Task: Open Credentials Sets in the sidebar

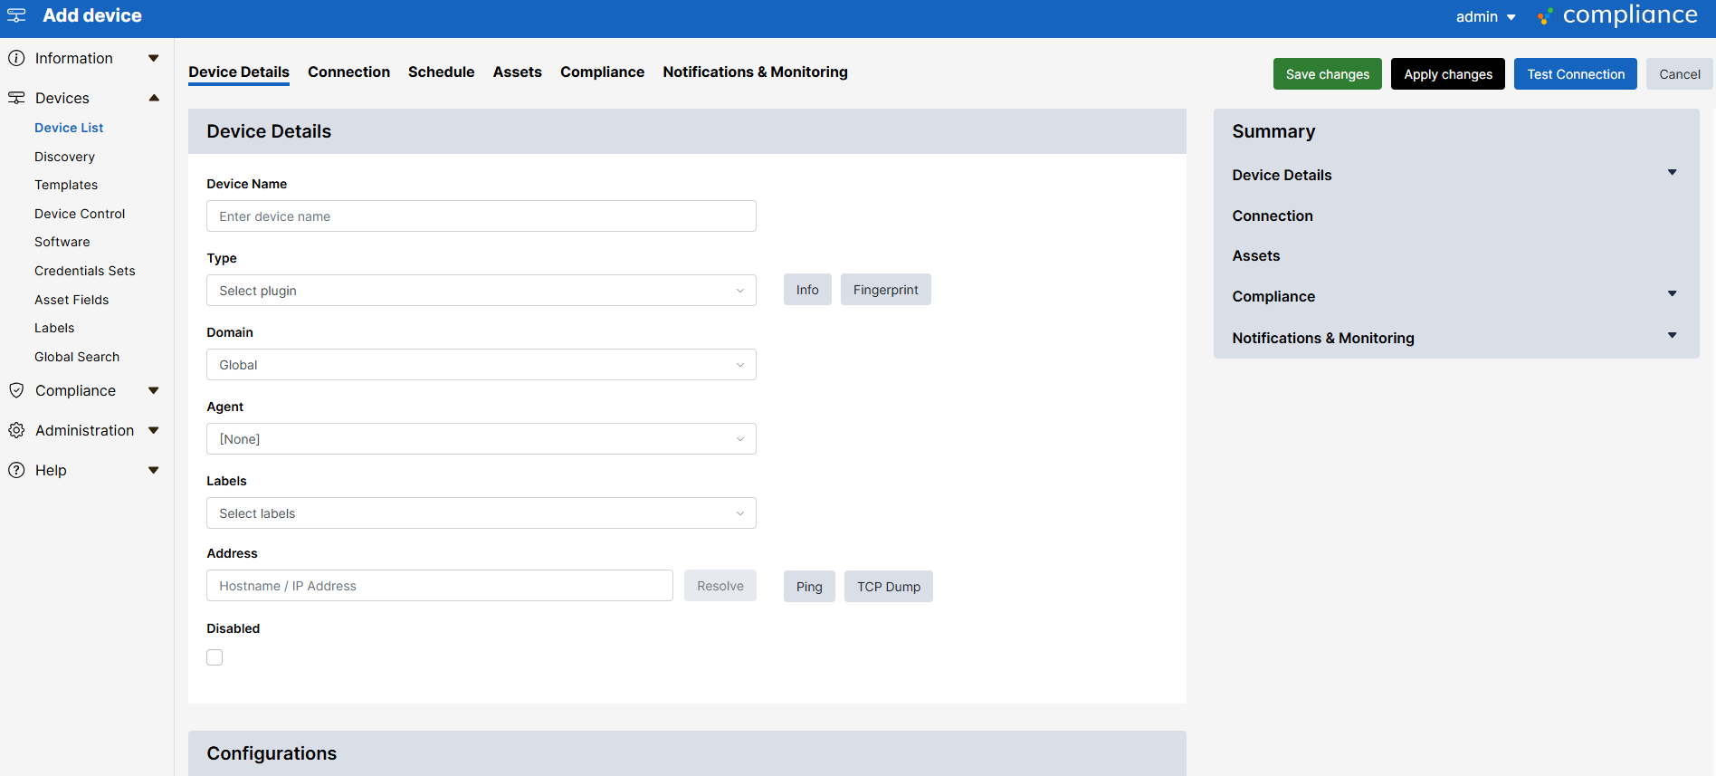Action: pyautogui.click(x=85, y=271)
